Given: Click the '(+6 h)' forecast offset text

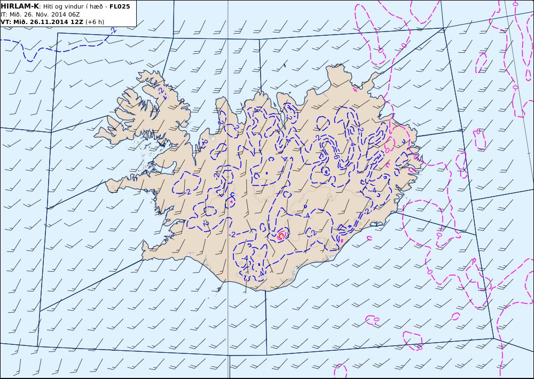Looking at the screenshot, I should click(95, 22).
